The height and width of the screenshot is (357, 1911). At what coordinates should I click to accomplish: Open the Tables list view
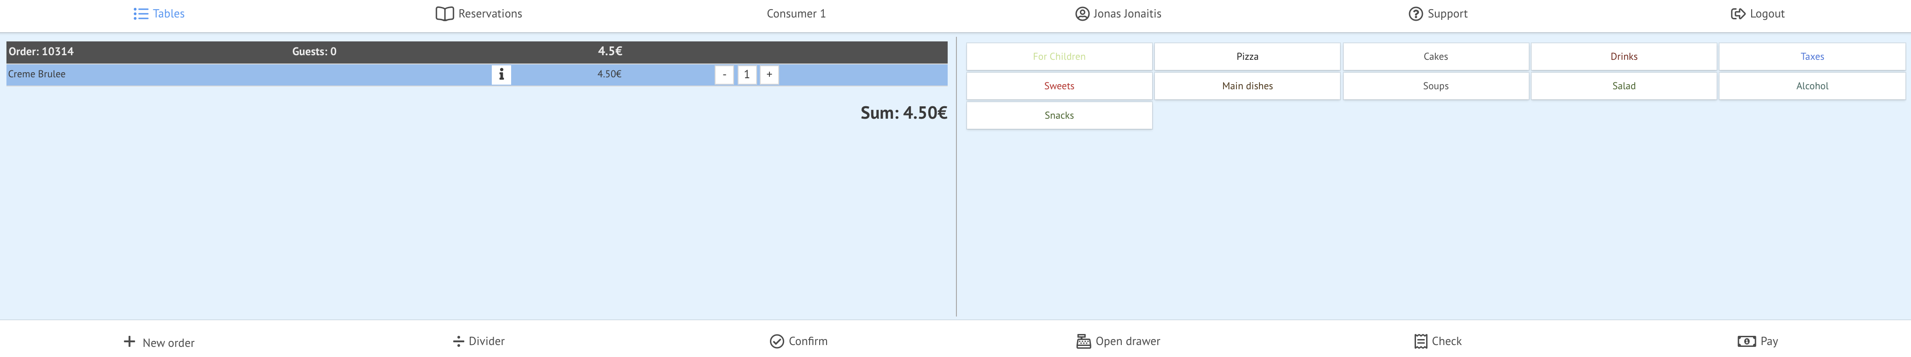(159, 13)
